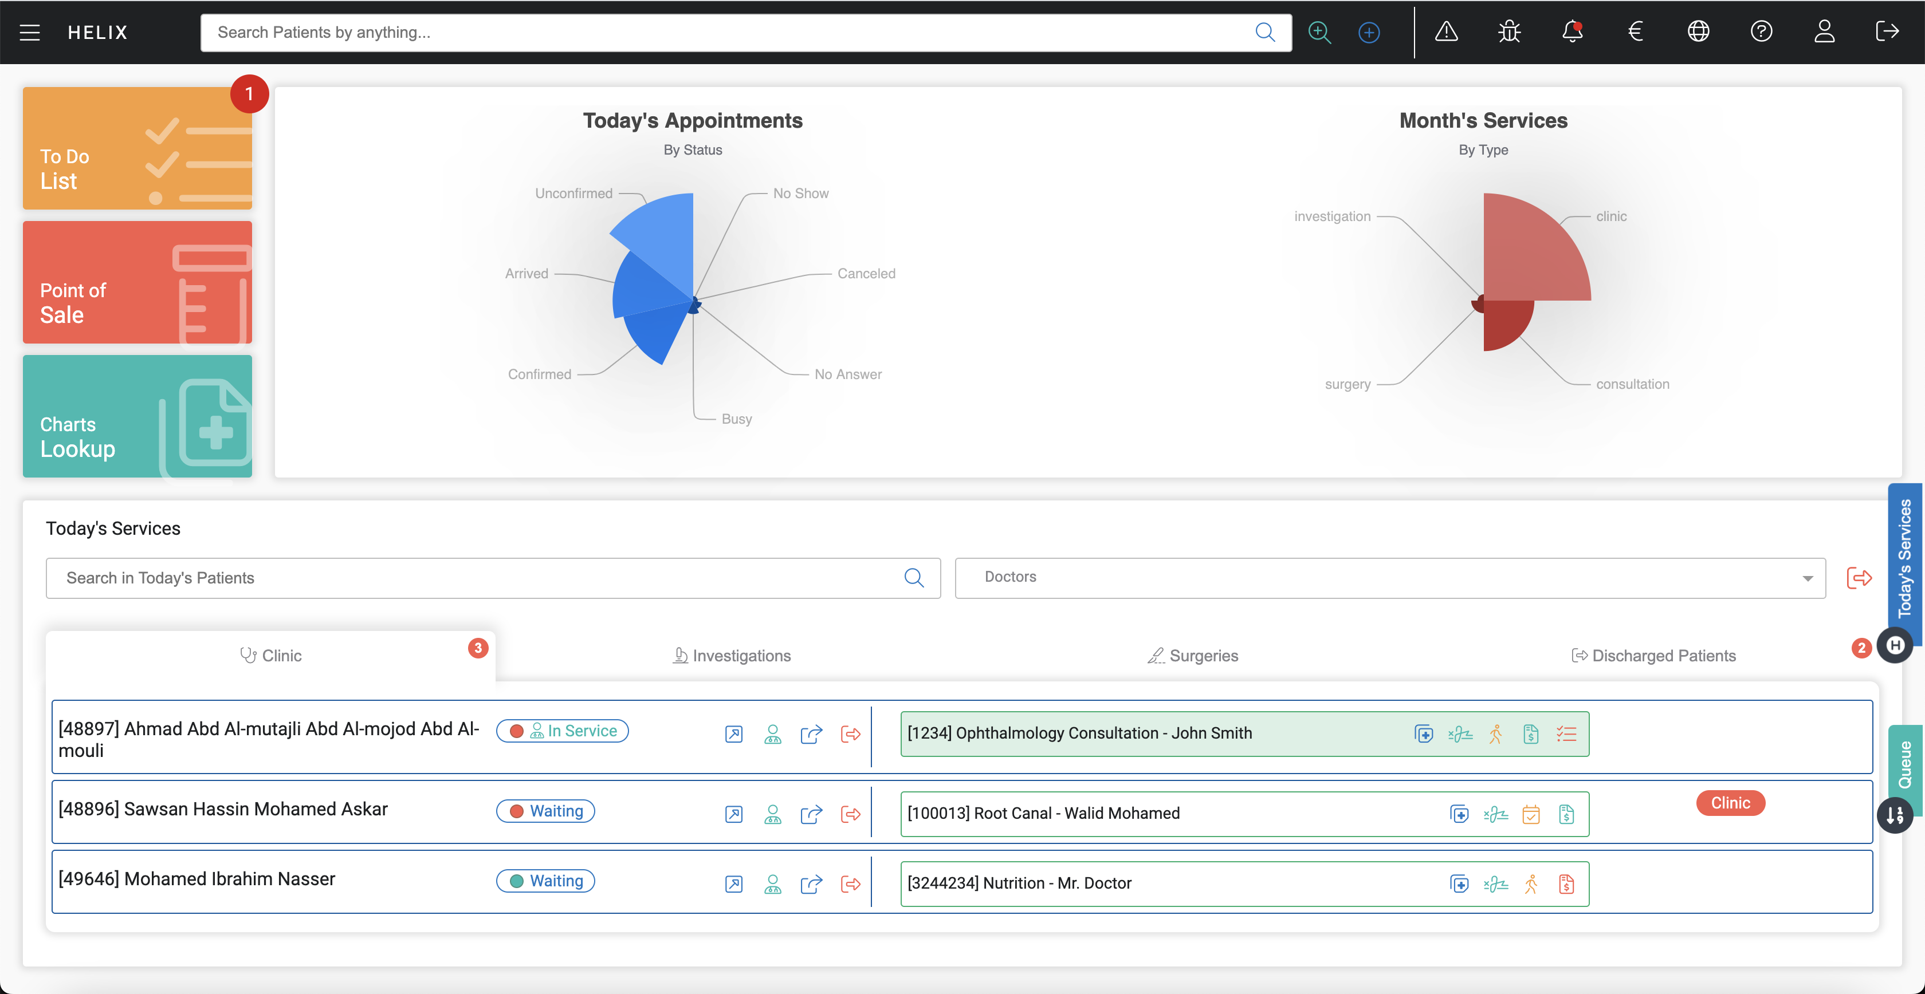Click add-service plus icon on Ophthalmology Consultation

(1424, 734)
